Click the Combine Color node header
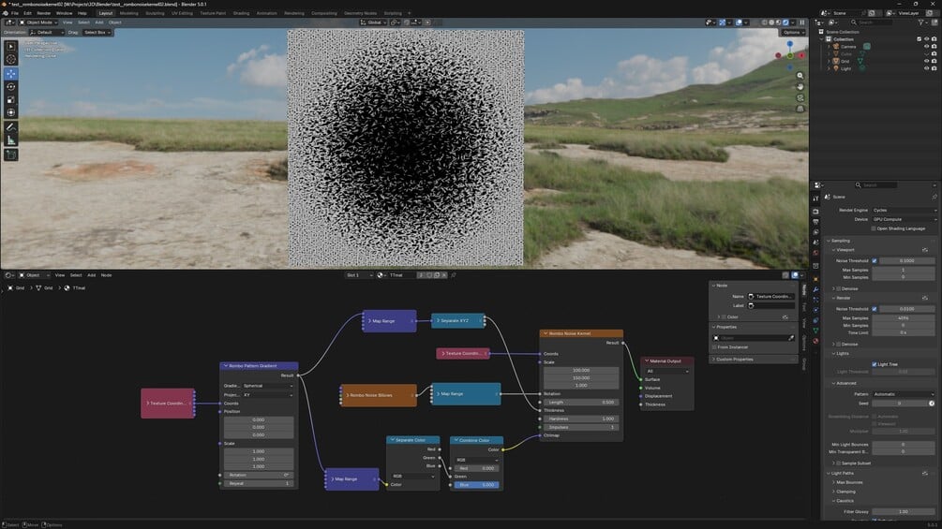This screenshot has height=529, width=942. [476, 440]
